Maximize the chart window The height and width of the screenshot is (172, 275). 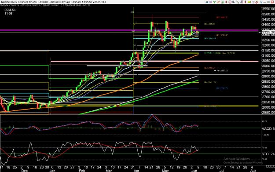tap(268, 2)
